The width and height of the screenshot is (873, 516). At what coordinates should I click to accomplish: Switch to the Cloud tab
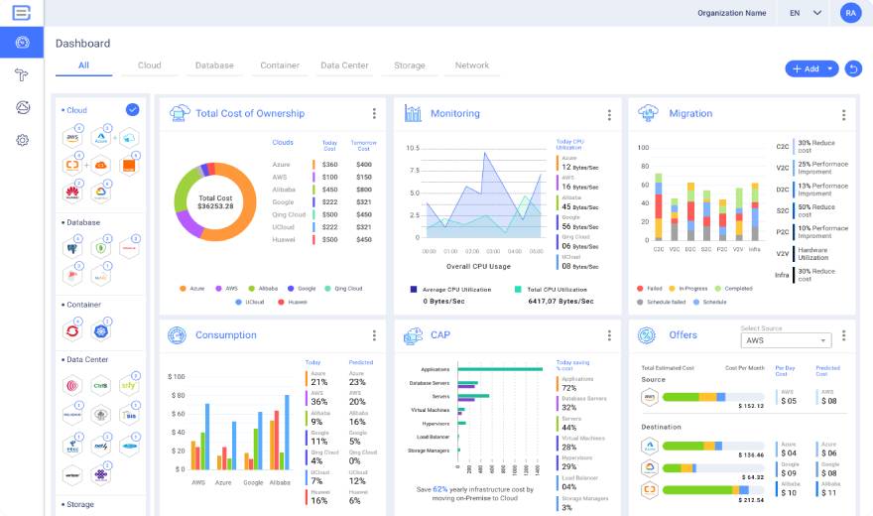click(149, 65)
